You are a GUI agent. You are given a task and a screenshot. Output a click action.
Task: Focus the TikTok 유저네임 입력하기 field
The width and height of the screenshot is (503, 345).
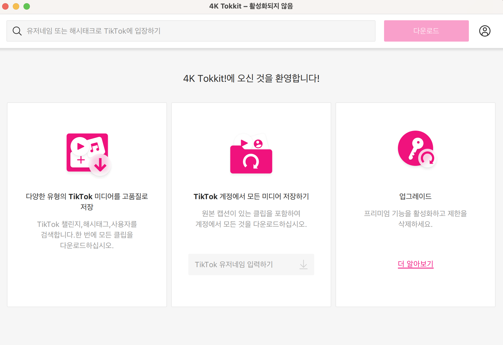(x=251, y=264)
